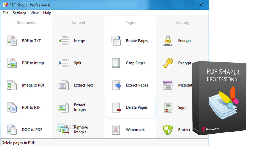Choose the DOC to PDF label
The image size is (253, 146).
click(x=32, y=129)
